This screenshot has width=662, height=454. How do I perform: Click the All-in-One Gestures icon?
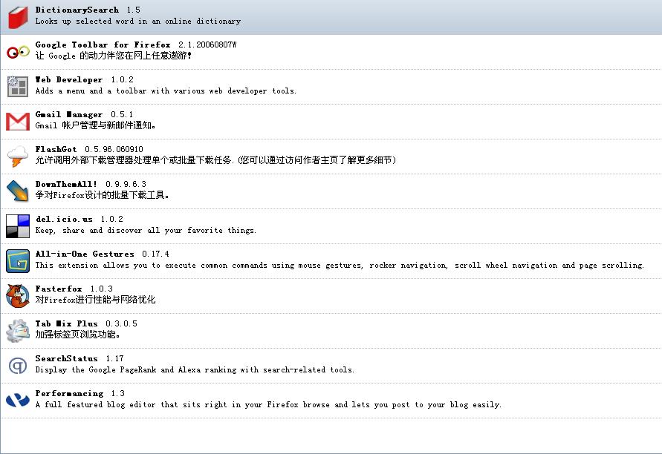tap(18, 261)
